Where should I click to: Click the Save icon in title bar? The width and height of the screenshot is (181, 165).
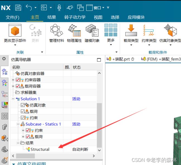pyautogui.click(x=18, y=7)
